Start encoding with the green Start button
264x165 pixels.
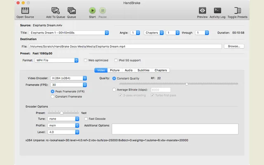[x=92, y=10]
